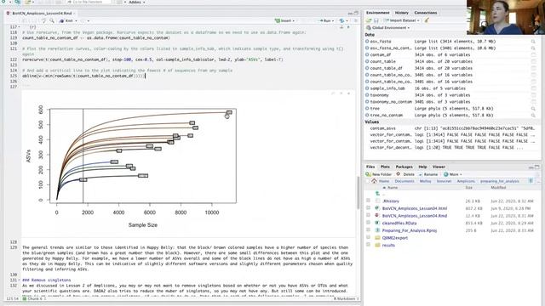Click the find magnifier icon in editor toolbar
Screen dimensions: 545x306
tap(52, 20)
